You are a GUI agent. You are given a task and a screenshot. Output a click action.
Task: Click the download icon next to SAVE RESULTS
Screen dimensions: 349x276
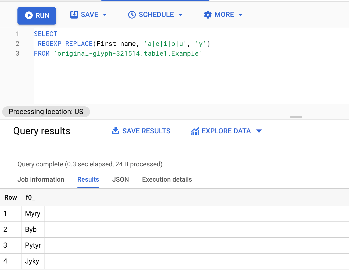pyautogui.click(x=116, y=131)
